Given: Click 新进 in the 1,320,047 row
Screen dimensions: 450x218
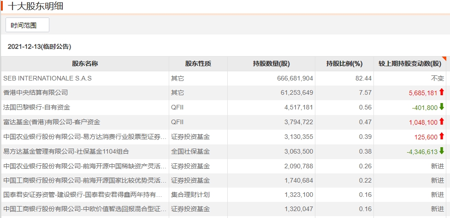Looking at the screenshot, I should tap(438, 209).
